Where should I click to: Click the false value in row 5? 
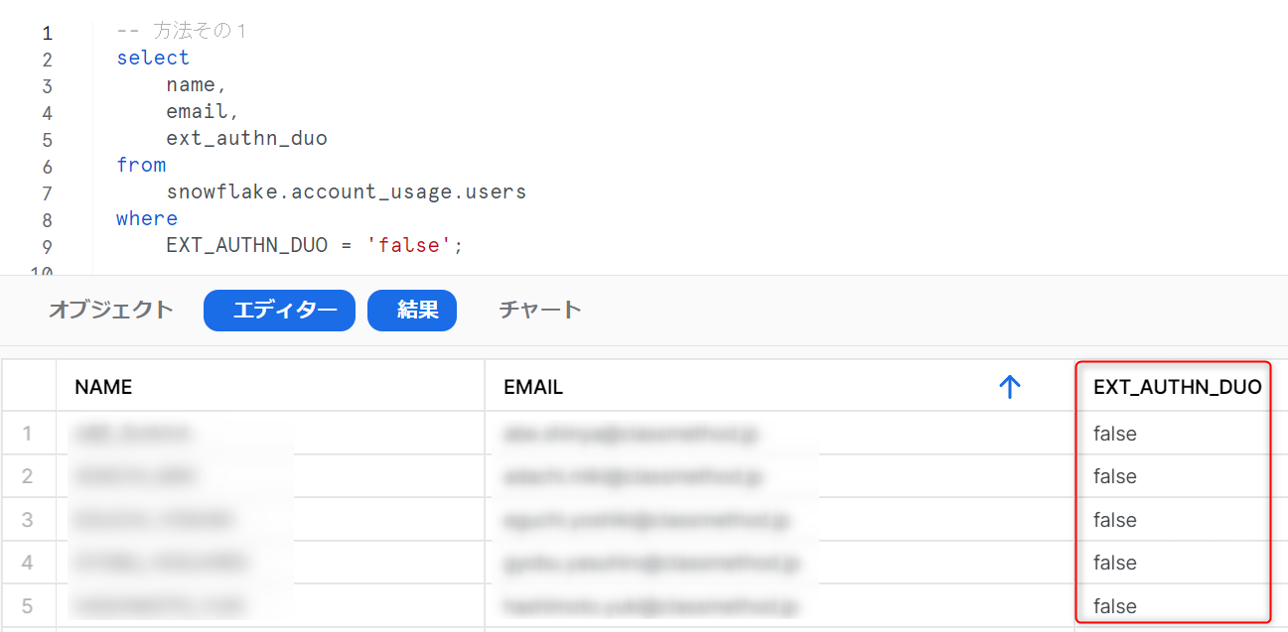point(1114,605)
